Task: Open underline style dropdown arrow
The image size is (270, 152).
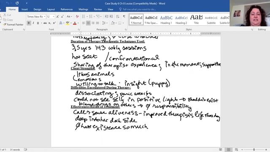Action: tap(41, 23)
